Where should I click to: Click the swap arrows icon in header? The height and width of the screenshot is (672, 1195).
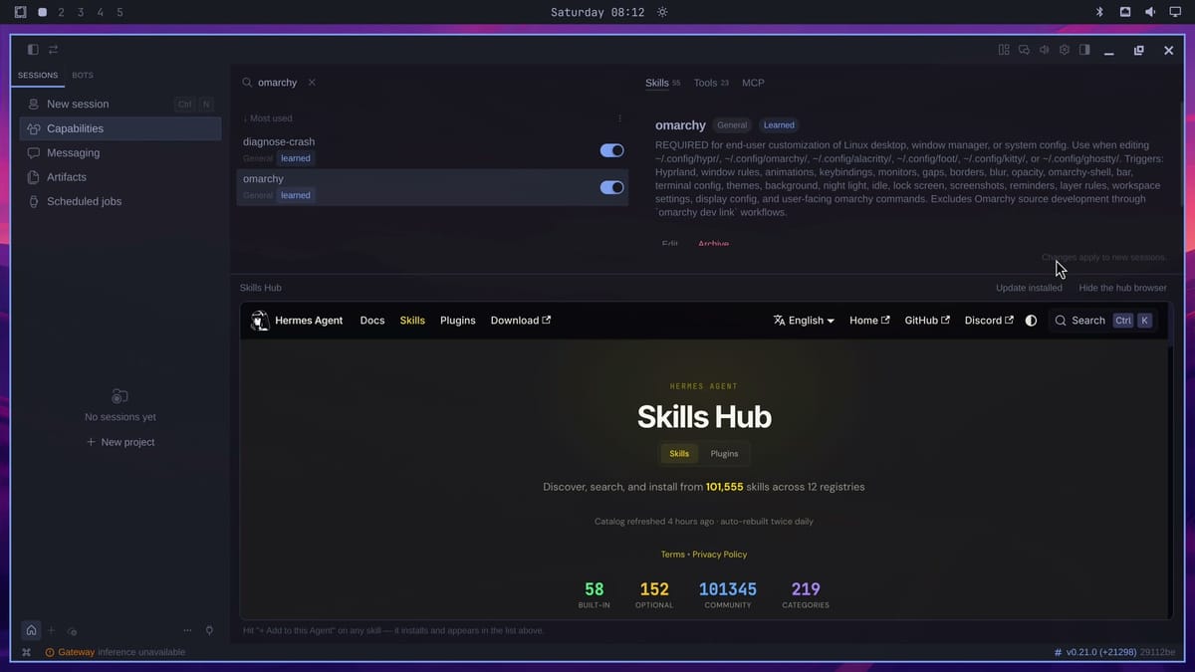point(53,50)
